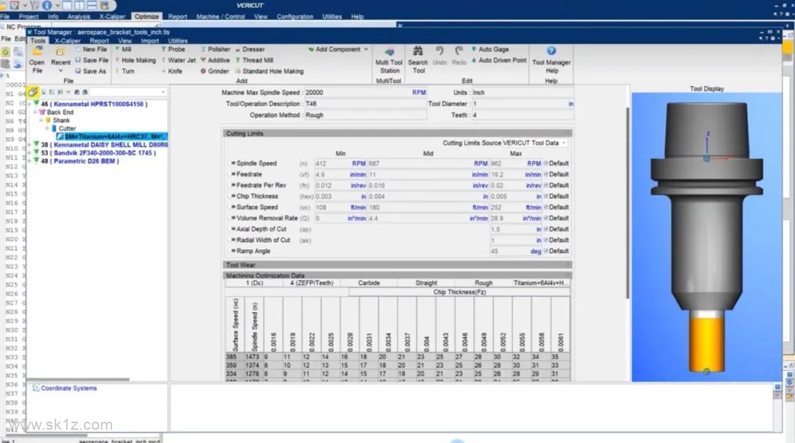
Task: Select the Cutter tree row
Action: (64, 128)
